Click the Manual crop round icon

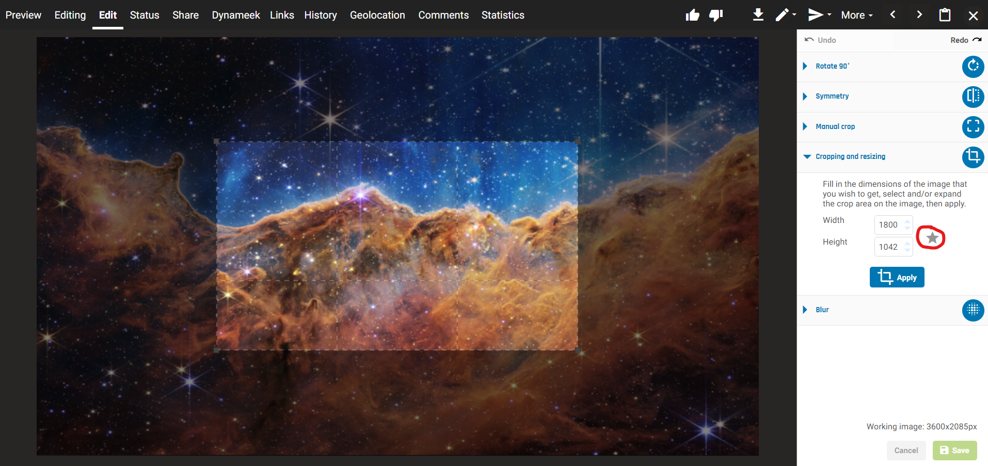[x=973, y=127]
